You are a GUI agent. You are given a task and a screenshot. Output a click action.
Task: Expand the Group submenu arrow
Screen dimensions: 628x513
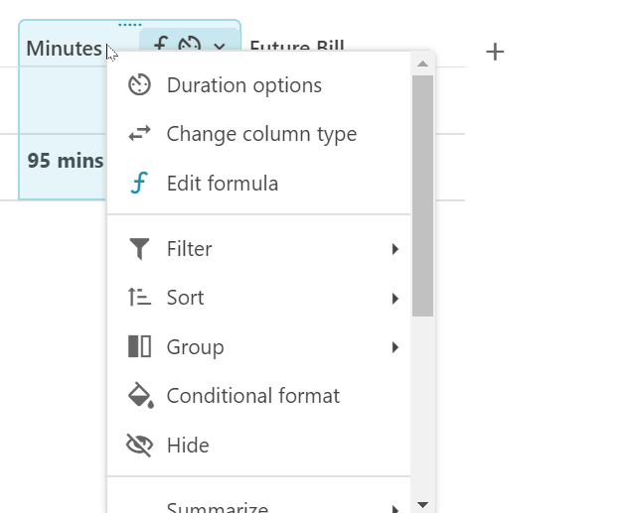pos(395,347)
